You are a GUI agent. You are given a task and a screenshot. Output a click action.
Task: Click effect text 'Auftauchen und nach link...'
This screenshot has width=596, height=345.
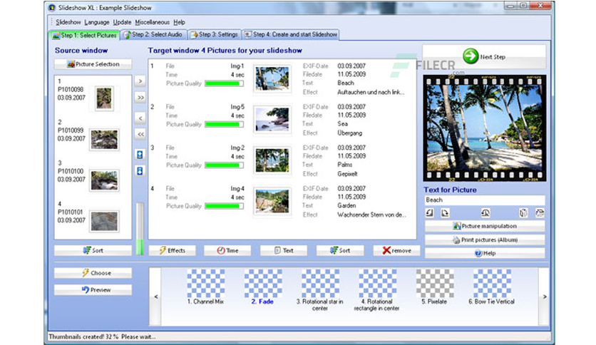[371, 92]
